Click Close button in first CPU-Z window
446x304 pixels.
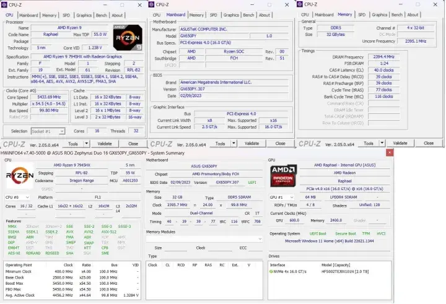coord(133,144)
